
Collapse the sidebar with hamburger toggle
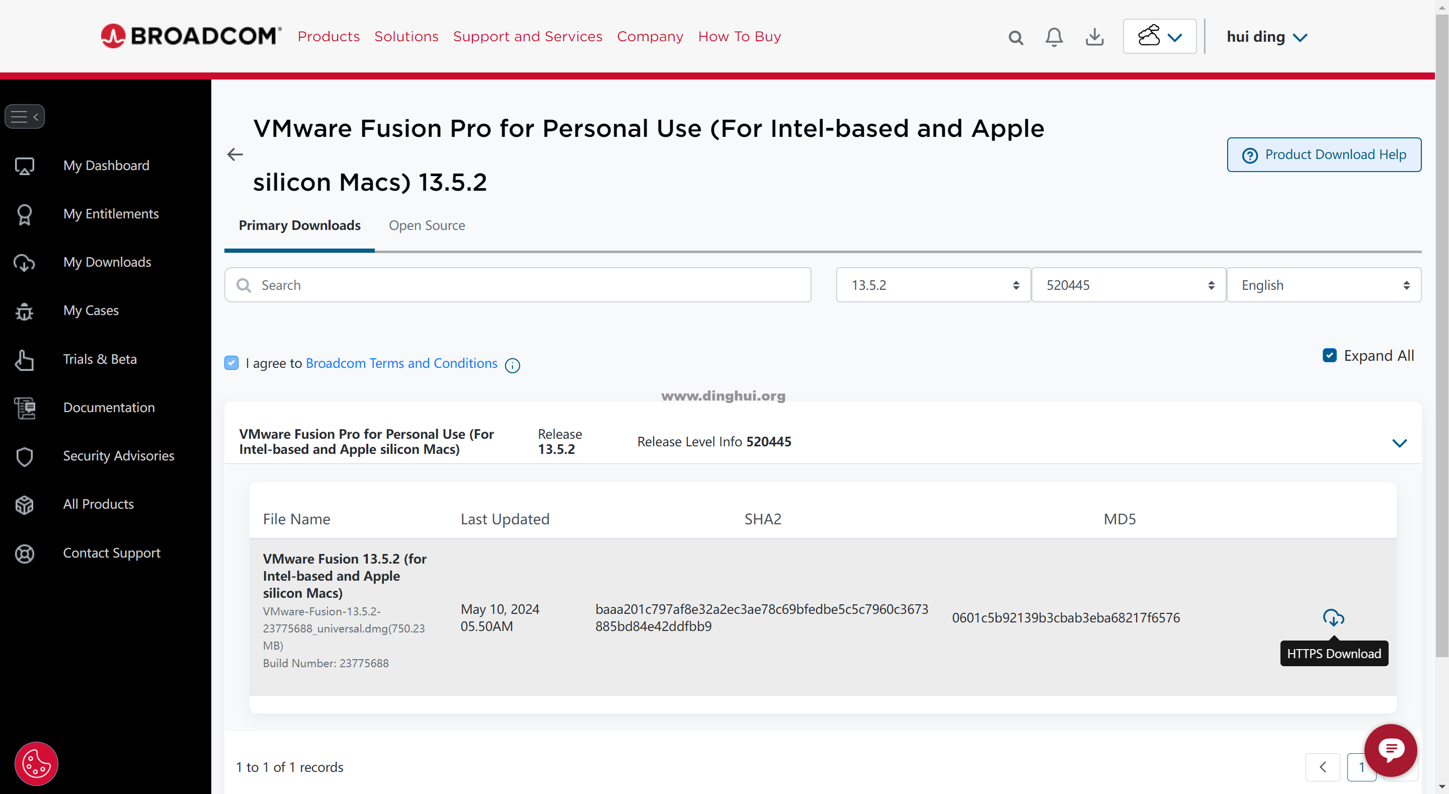(25, 116)
